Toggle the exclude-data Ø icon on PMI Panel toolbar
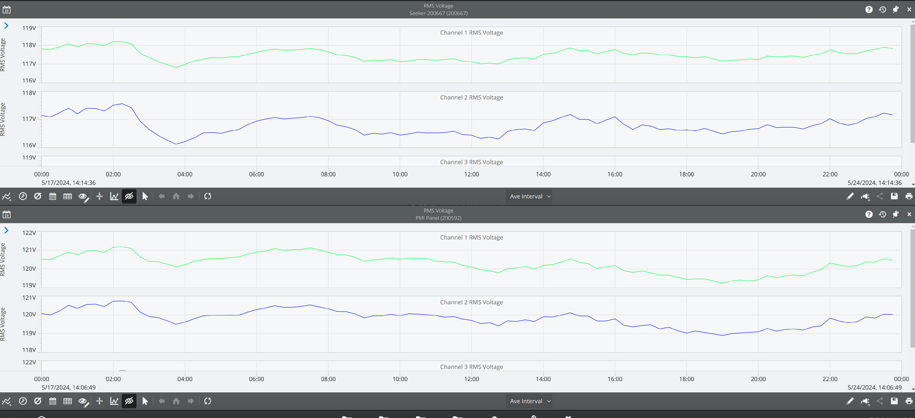The image size is (915, 418). [x=38, y=401]
